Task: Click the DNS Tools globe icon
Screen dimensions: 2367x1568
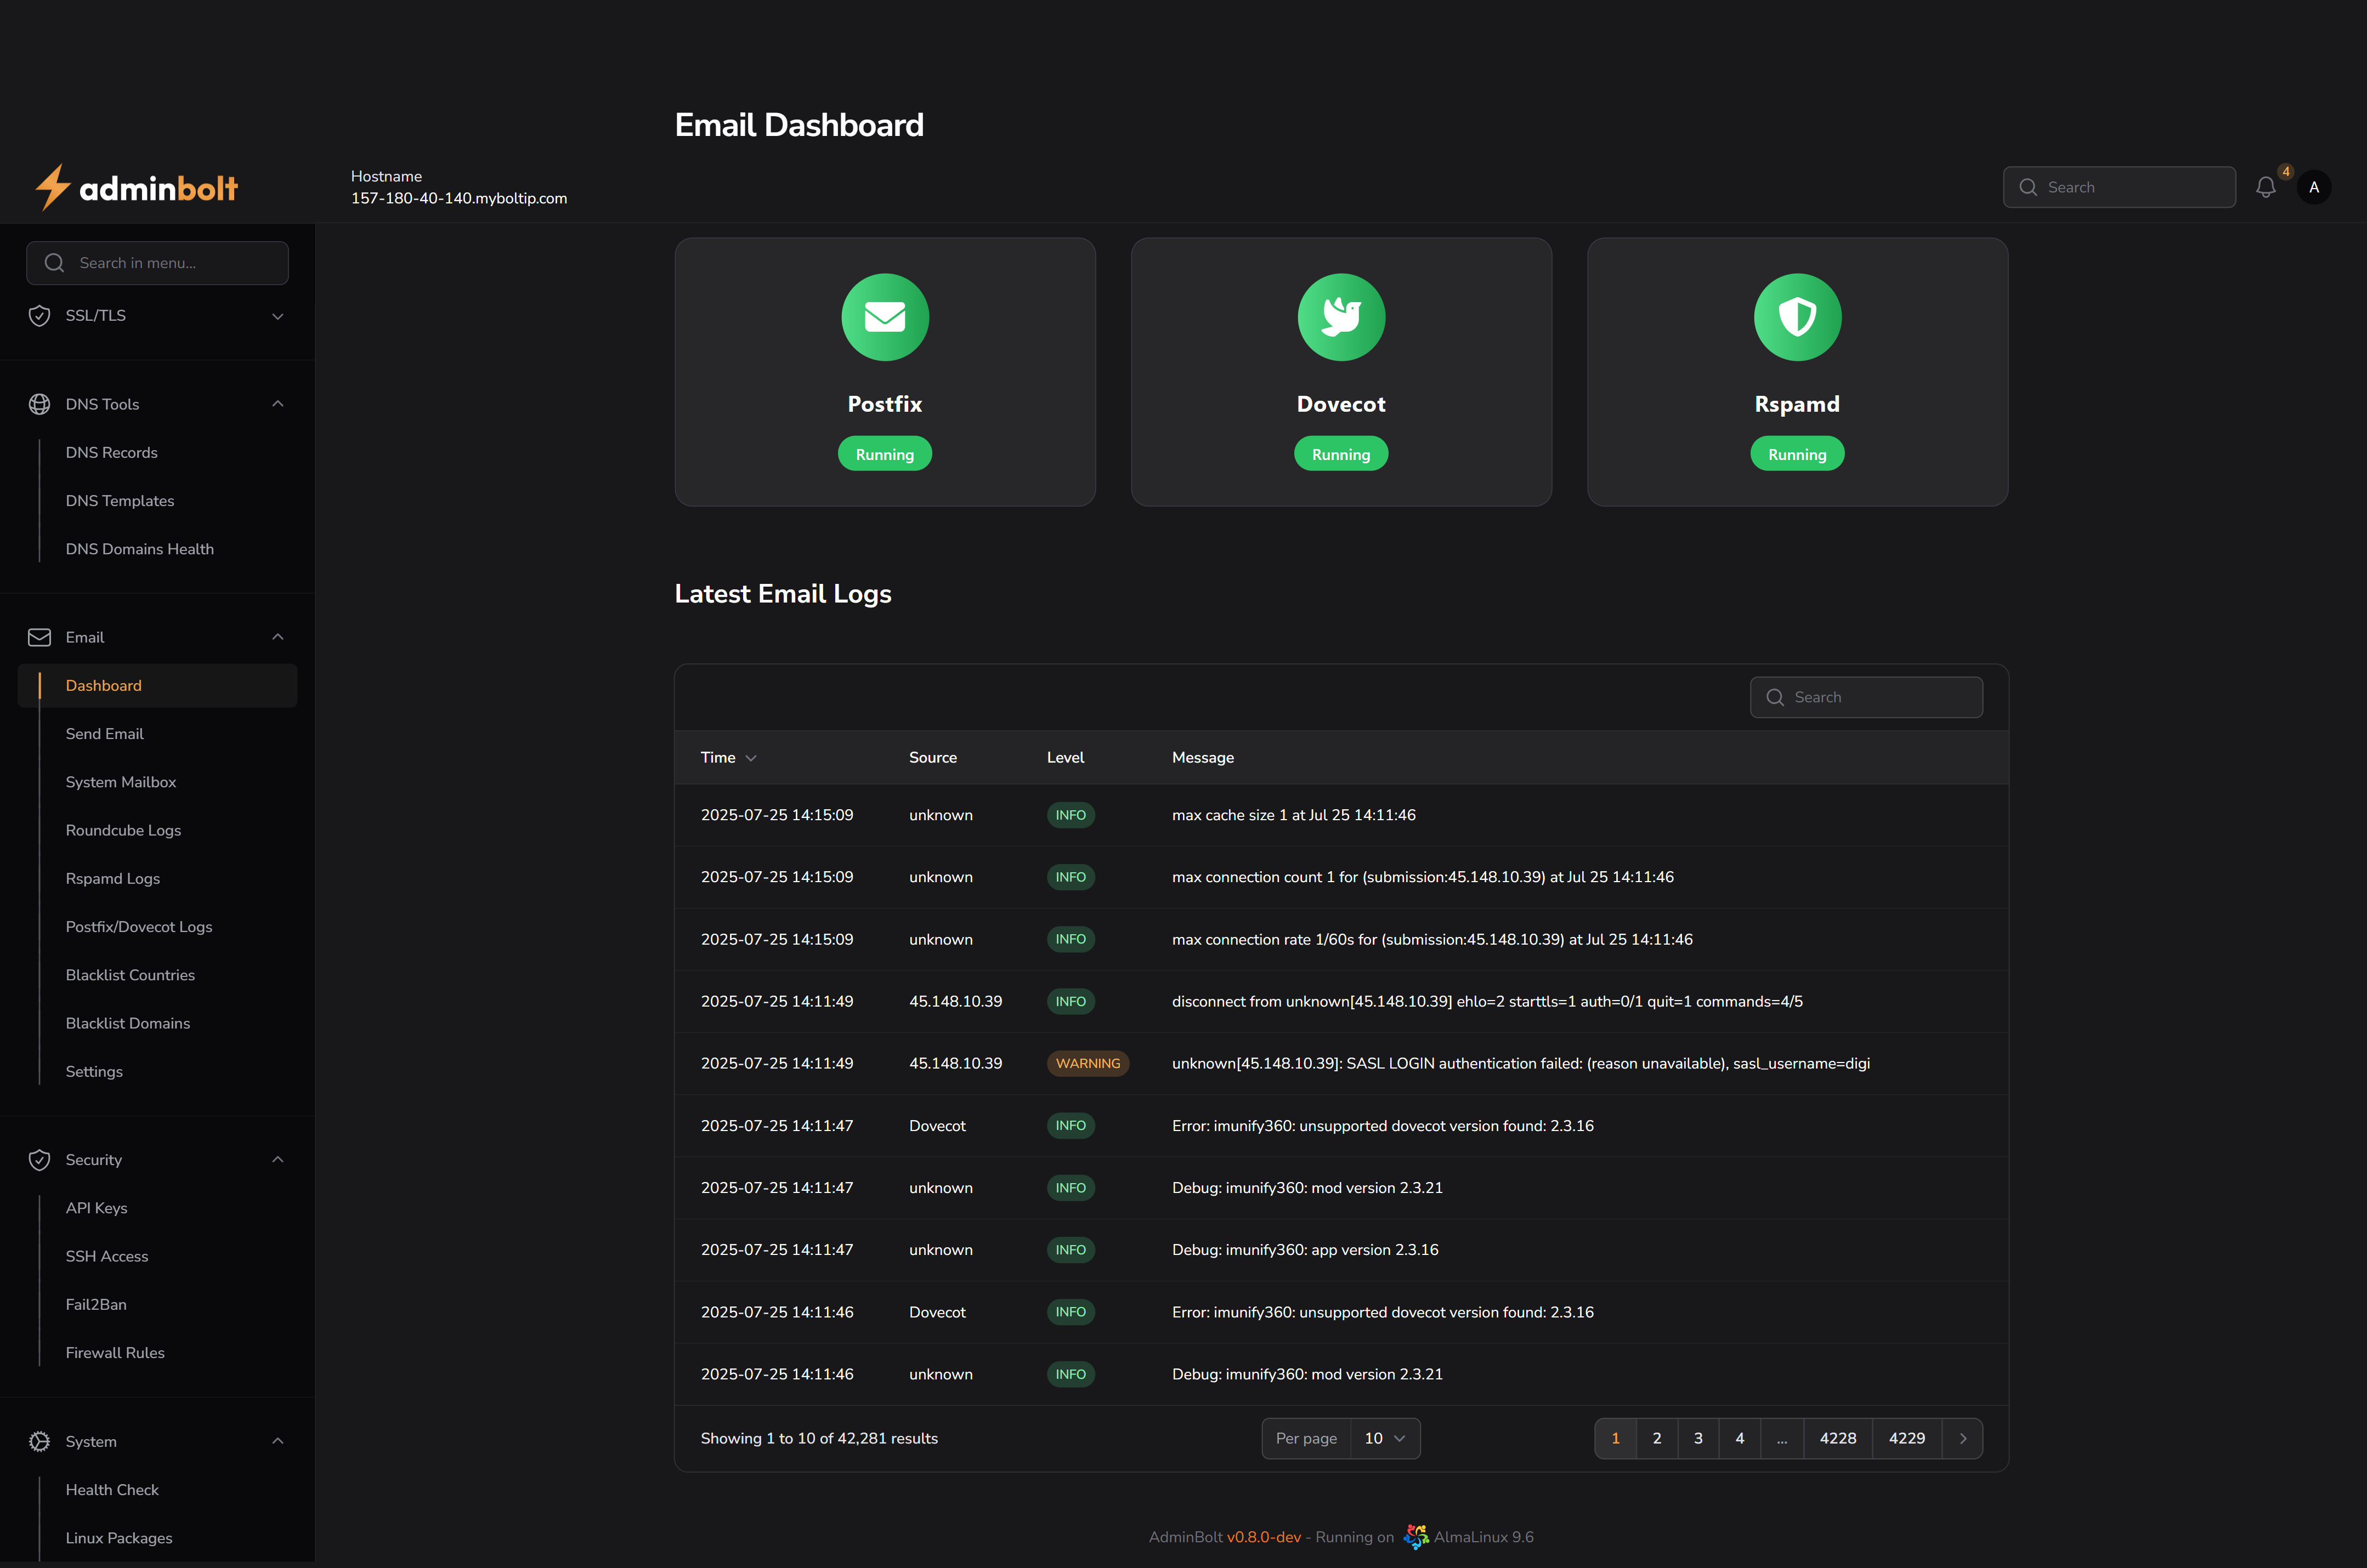Action: 39,403
